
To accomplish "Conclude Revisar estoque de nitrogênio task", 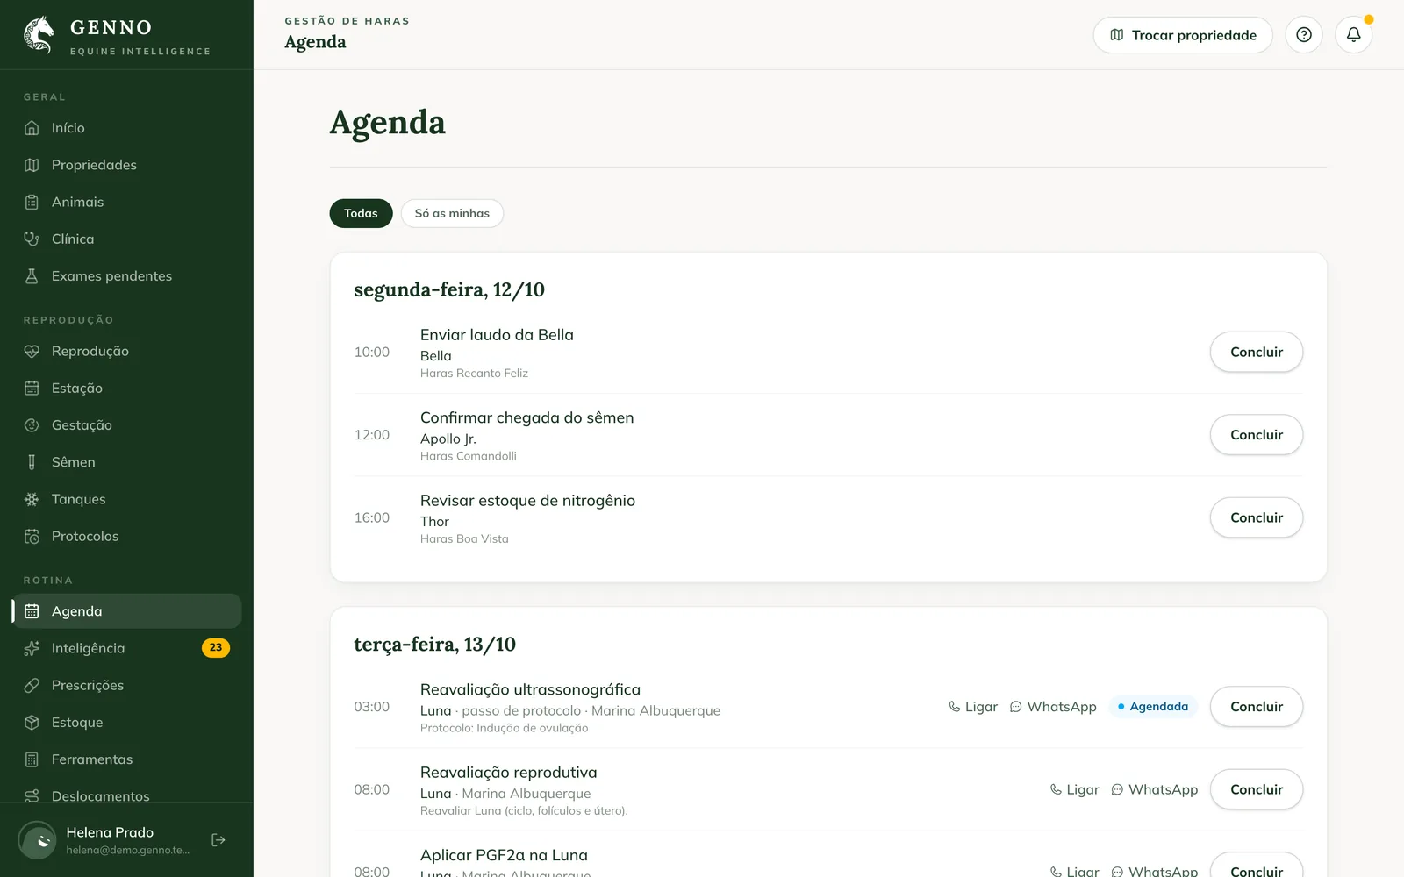I will coord(1256,517).
